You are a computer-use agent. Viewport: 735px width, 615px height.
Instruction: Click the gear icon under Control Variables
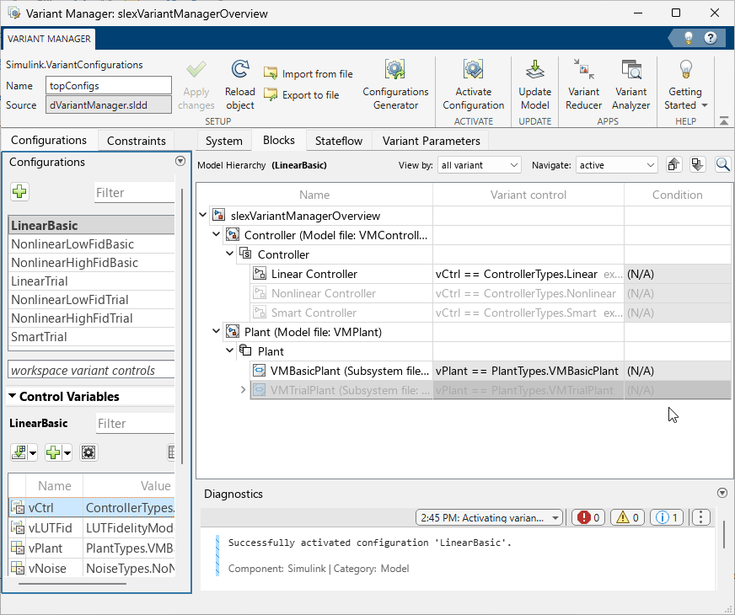[x=89, y=452]
